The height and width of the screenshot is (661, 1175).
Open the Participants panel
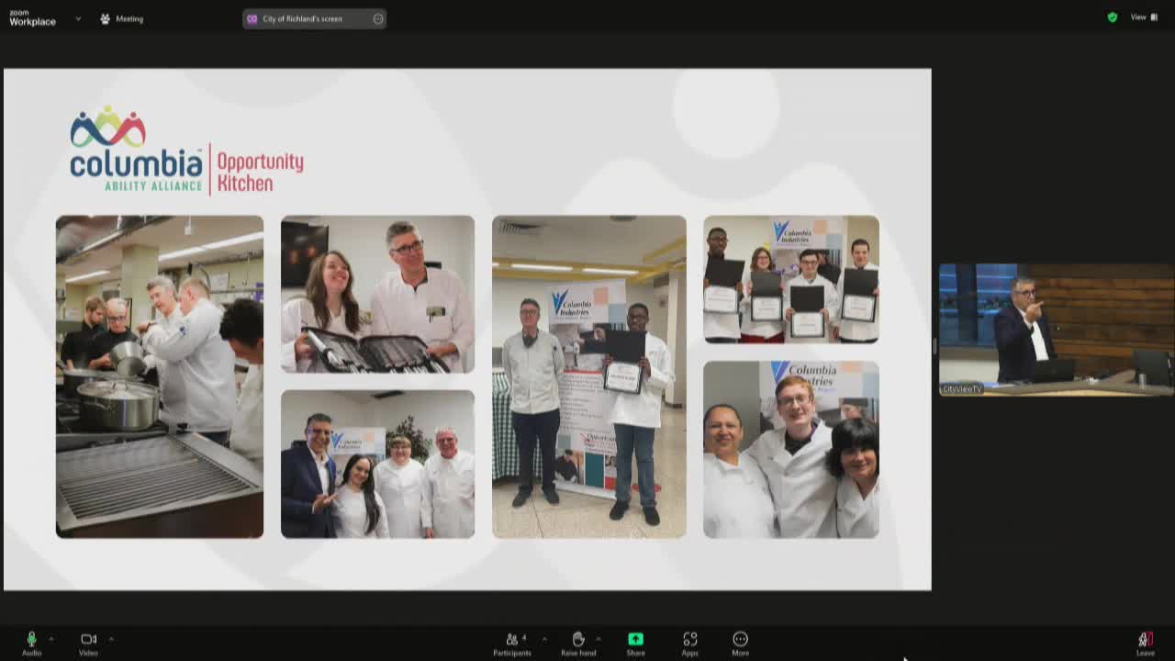(512, 643)
